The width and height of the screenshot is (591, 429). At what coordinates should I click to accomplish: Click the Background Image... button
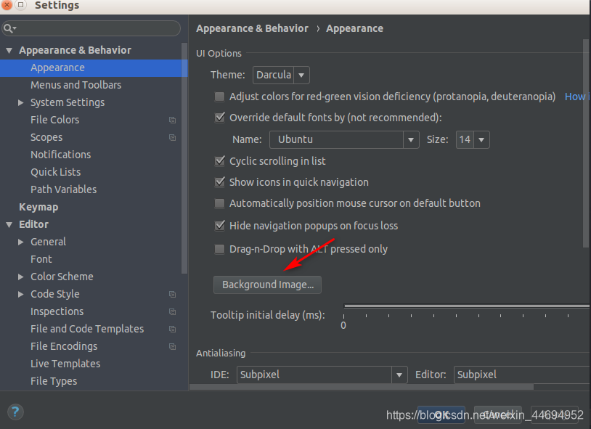(267, 285)
